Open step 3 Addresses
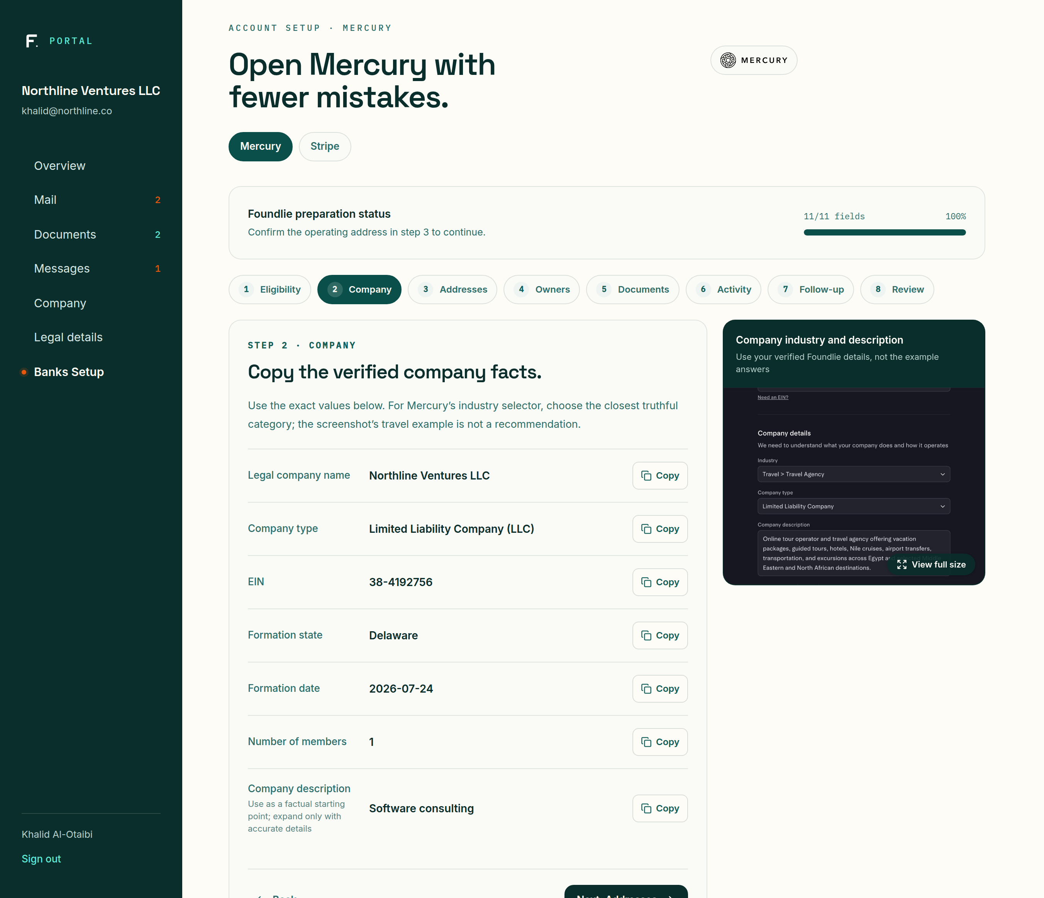The height and width of the screenshot is (898, 1044). 453,289
